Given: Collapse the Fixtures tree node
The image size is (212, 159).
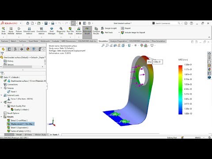Looking at the screenshot, I should 1,88.
